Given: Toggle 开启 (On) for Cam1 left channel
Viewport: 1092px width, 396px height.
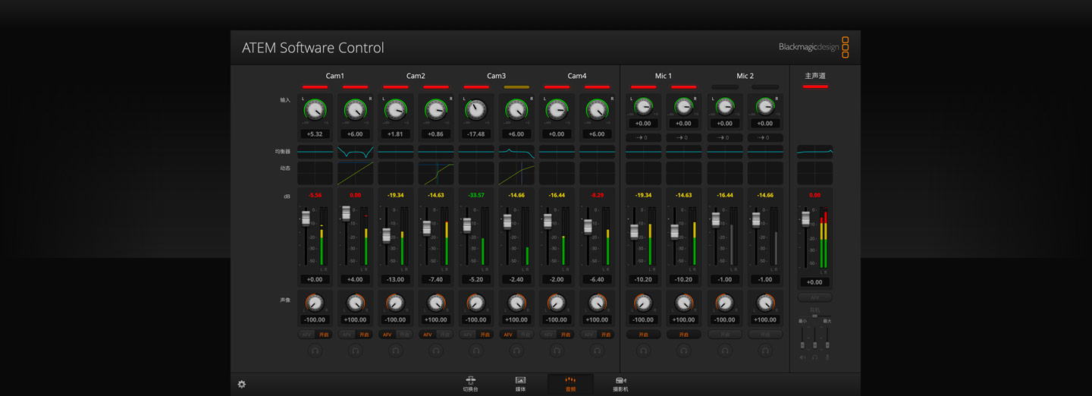Looking at the screenshot, I should pos(324,335).
